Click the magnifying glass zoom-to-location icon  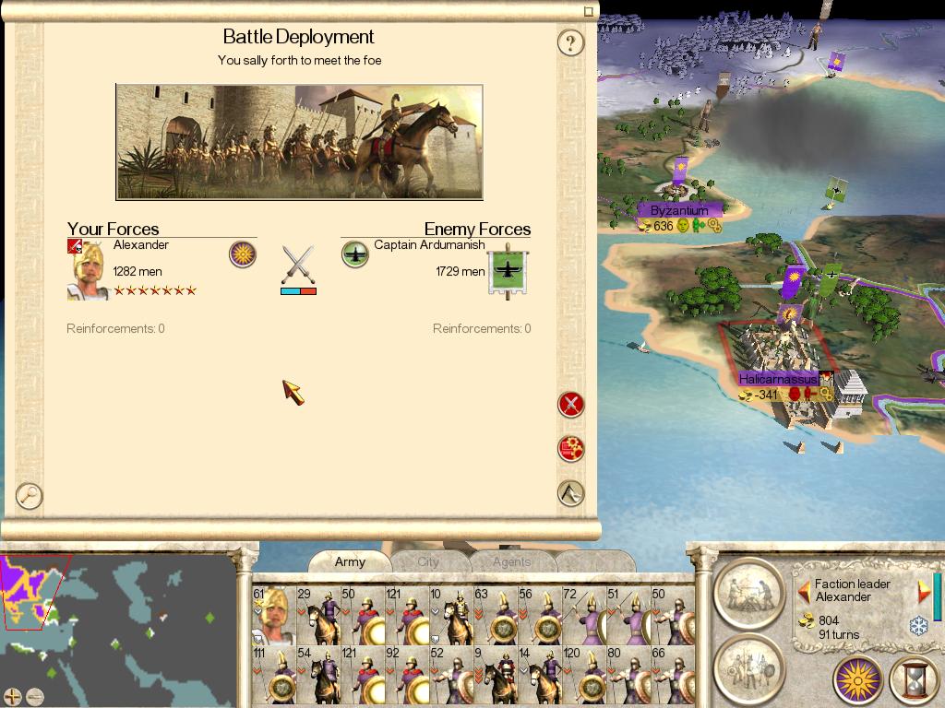pyautogui.click(x=29, y=496)
